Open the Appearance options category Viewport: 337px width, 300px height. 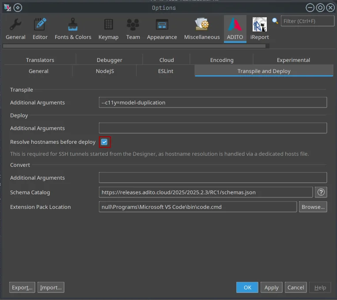click(x=162, y=29)
